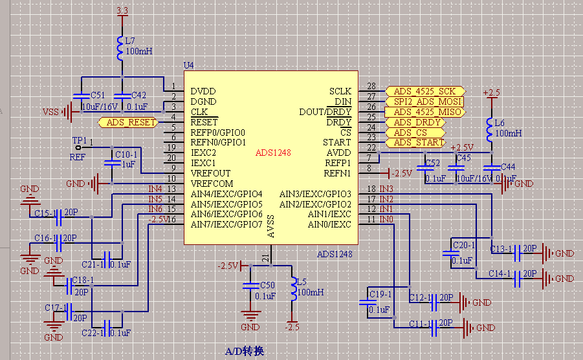Click the IN4 net label
Viewport: 583px width, 360px height.
tap(155, 189)
